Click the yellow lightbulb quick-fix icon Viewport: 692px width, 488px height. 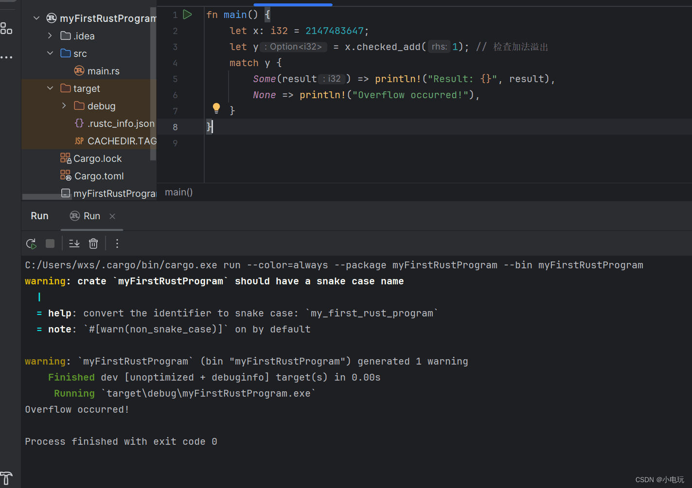click(x=216, y=108)
